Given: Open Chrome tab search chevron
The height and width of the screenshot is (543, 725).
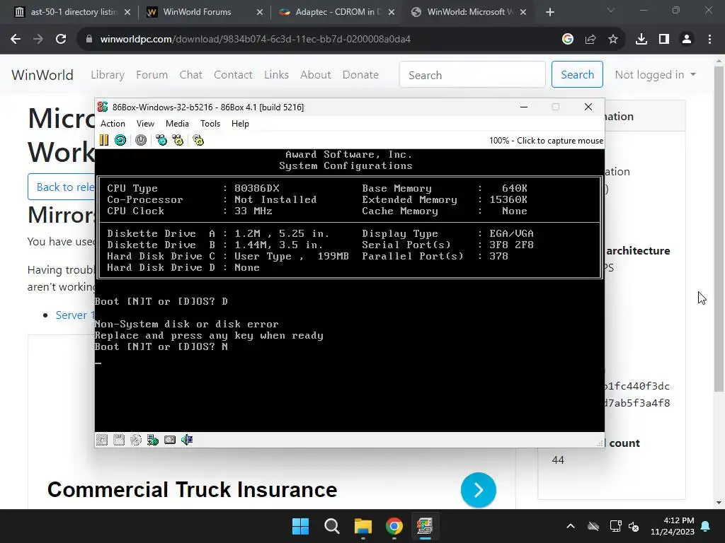Looking at the screenshot, I should click(x=611, y=10).
